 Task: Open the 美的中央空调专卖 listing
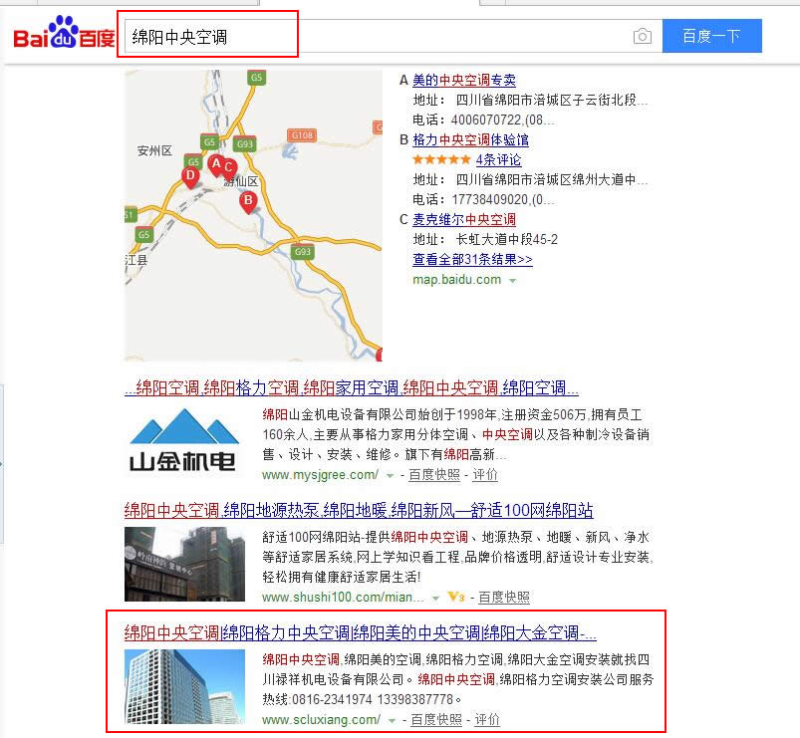pos(464,80)
